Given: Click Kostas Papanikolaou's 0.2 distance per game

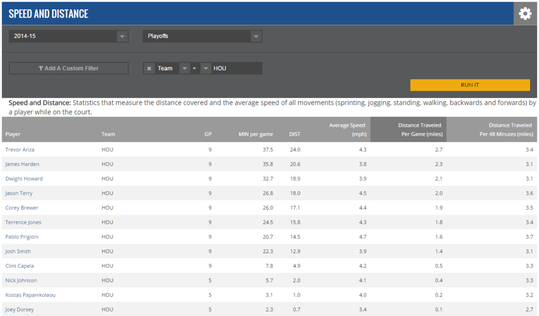Looking at the screenshot, I should coord(438,294).
